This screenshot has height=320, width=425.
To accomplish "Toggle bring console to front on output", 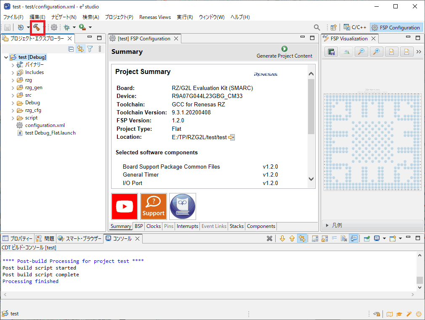I will click(354, 238).
